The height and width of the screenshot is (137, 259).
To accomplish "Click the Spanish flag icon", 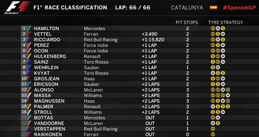I will [x=213, y=7].
